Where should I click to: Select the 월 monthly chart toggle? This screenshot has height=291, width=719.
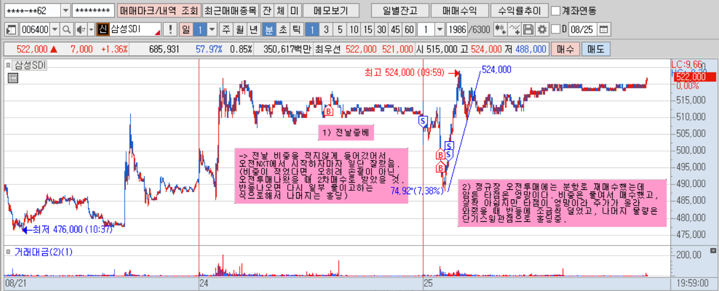(x=240, y=30)
